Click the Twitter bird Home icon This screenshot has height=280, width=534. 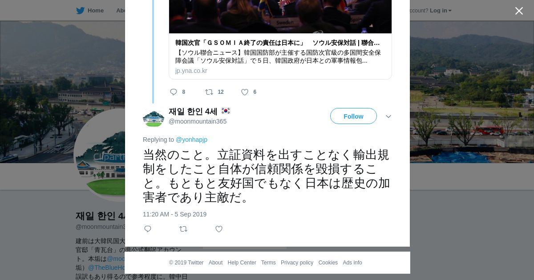[x=80, y=10]
